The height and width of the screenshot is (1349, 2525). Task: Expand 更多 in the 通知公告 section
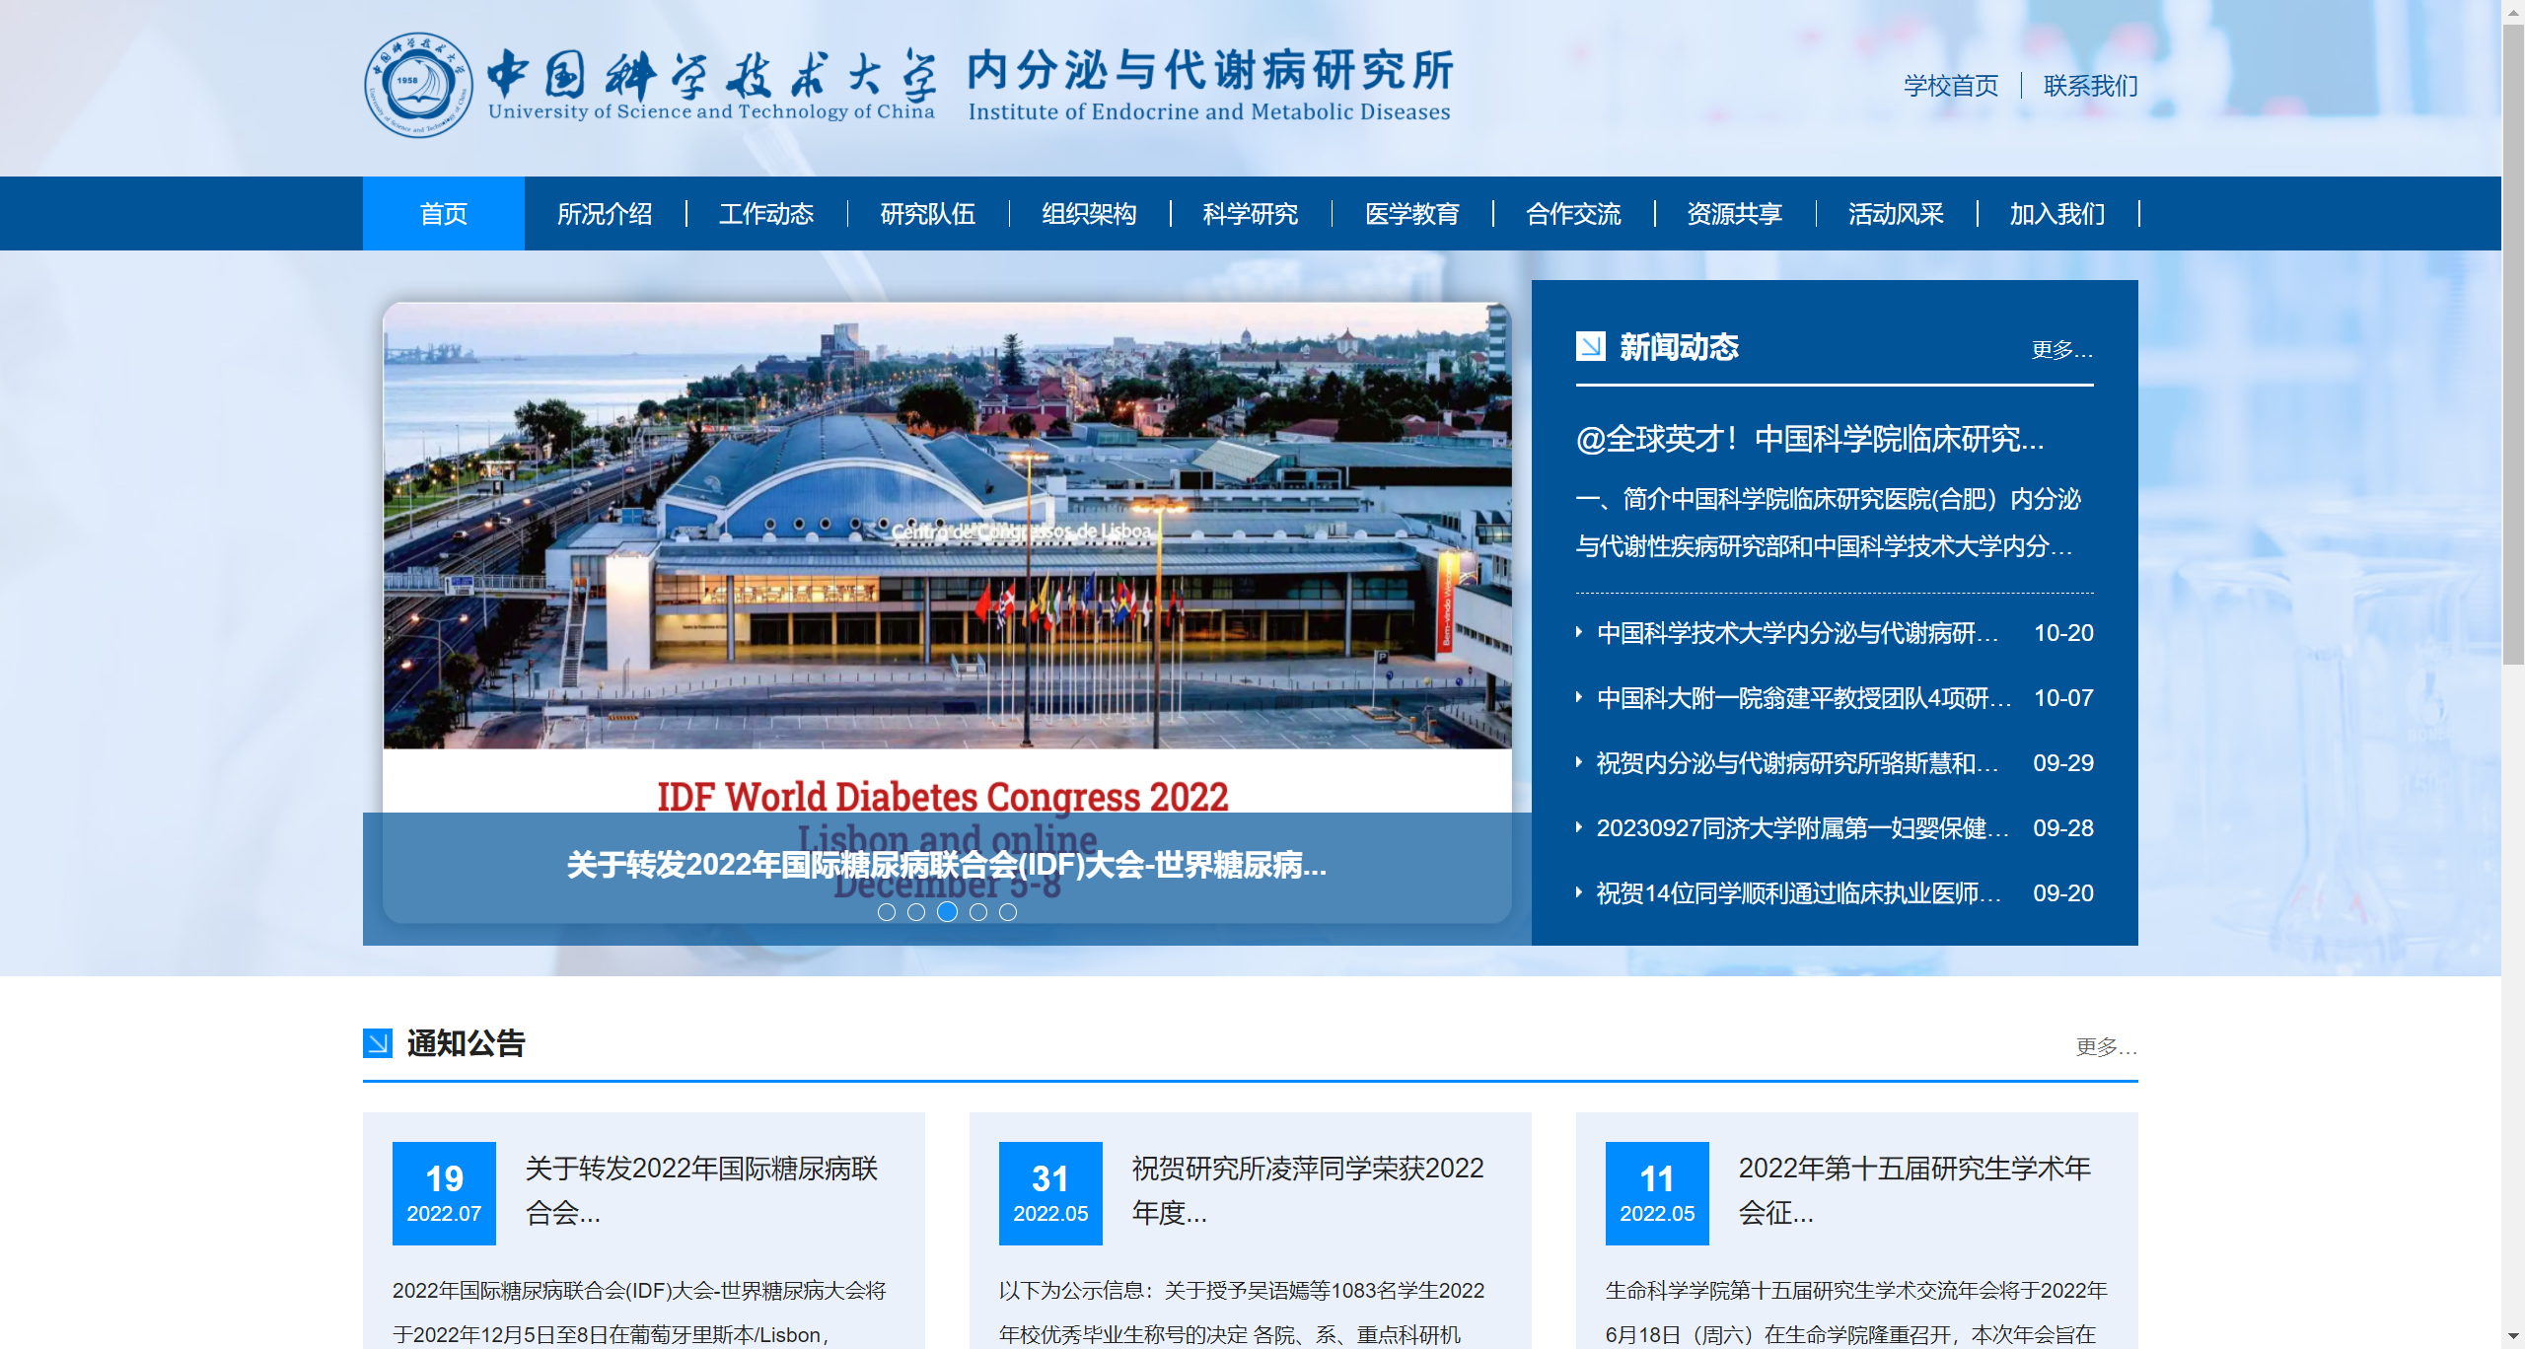click(2106, 1046)
